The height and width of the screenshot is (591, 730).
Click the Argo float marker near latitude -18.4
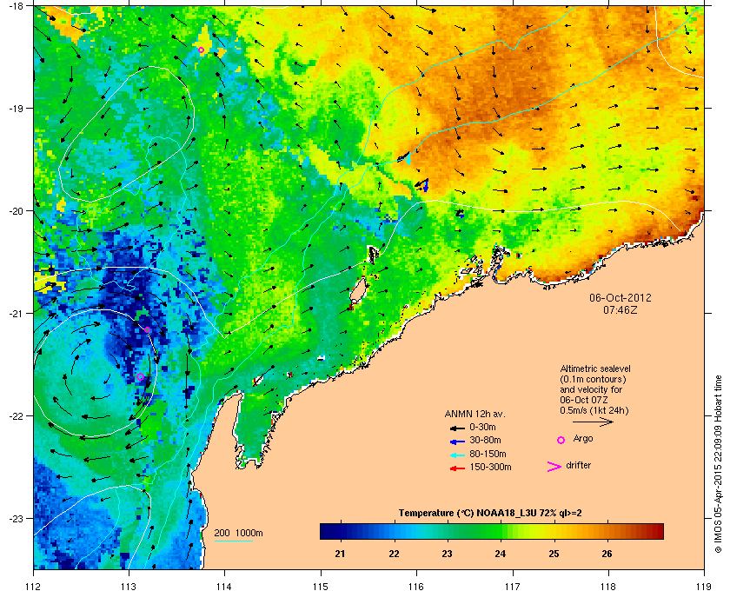[x=201, y=50]
